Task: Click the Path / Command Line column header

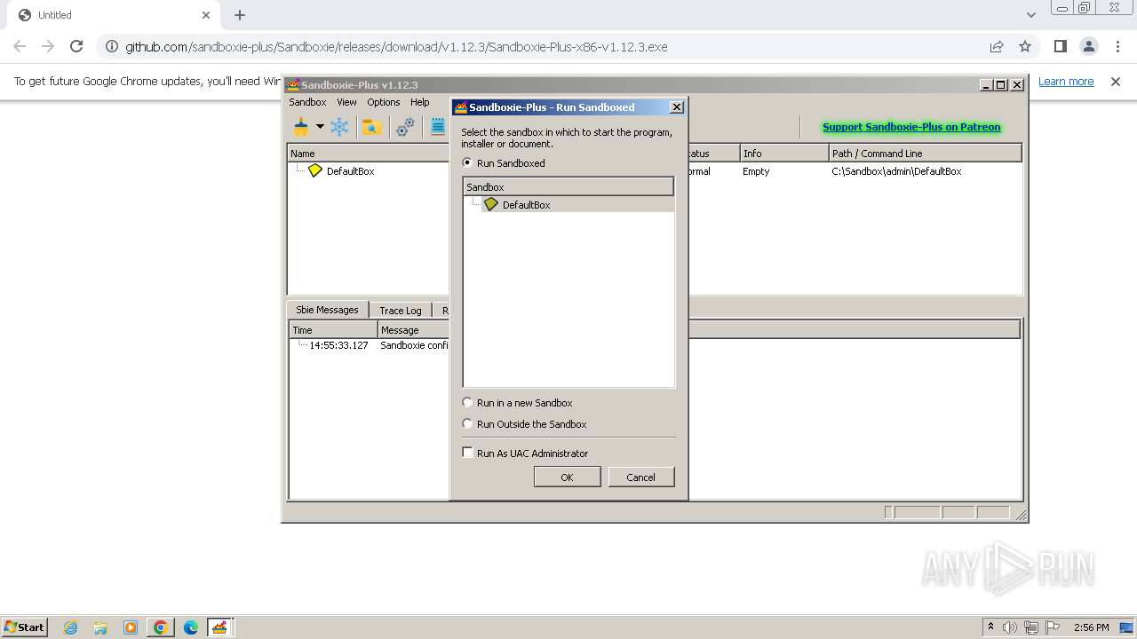Action: [926, 154]
